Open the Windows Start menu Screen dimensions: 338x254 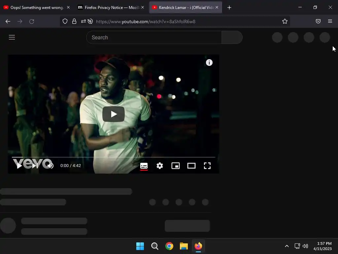(140, 246)
